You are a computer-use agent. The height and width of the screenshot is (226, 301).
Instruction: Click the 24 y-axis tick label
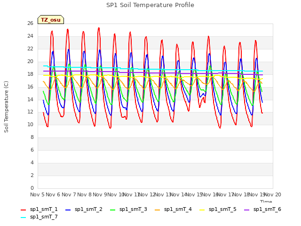(30, 36)
